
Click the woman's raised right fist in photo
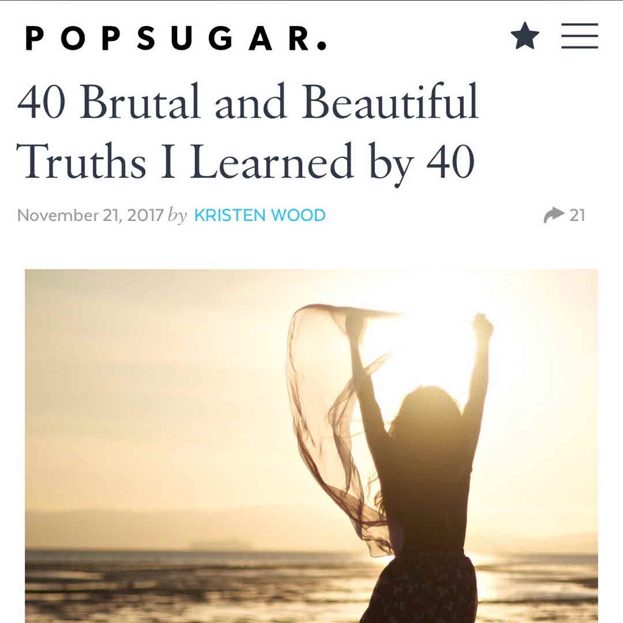482,324
